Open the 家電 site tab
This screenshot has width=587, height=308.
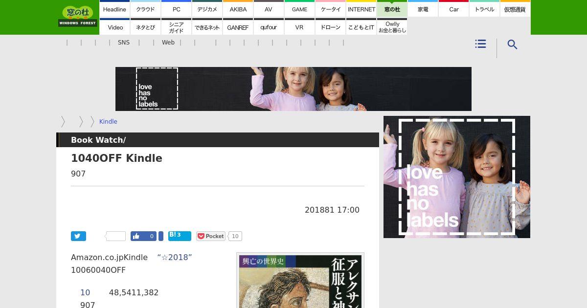423,9
